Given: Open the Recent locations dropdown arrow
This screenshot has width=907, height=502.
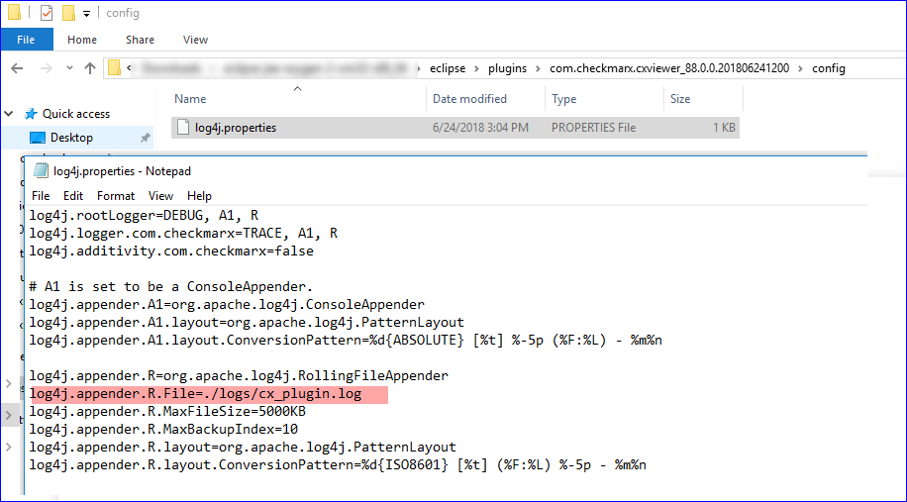Looking at the screenshot, I should [67, 68].
